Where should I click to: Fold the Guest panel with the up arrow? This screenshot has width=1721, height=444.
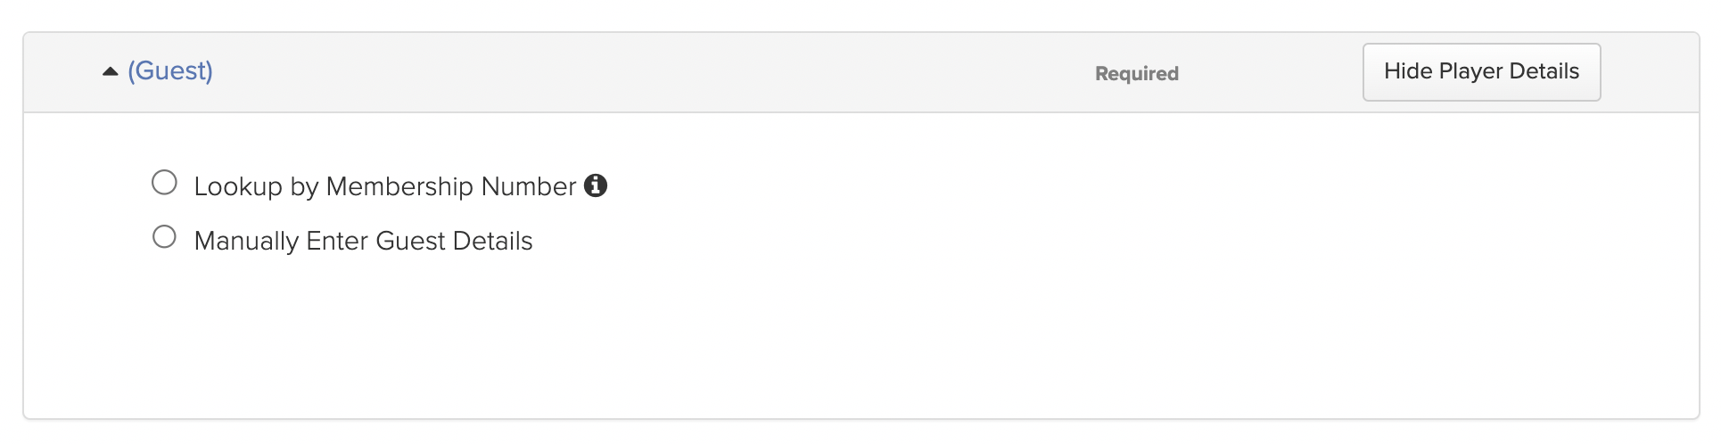pos(111,71)
